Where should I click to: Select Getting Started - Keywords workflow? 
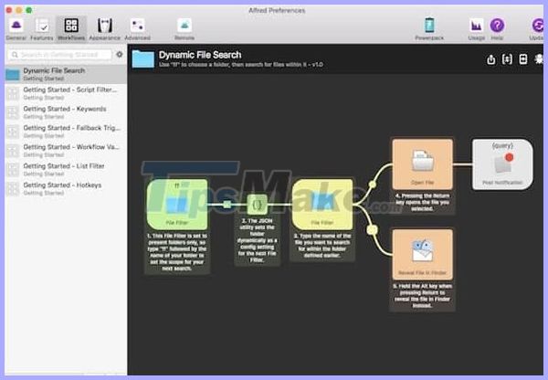coord(66,112)
